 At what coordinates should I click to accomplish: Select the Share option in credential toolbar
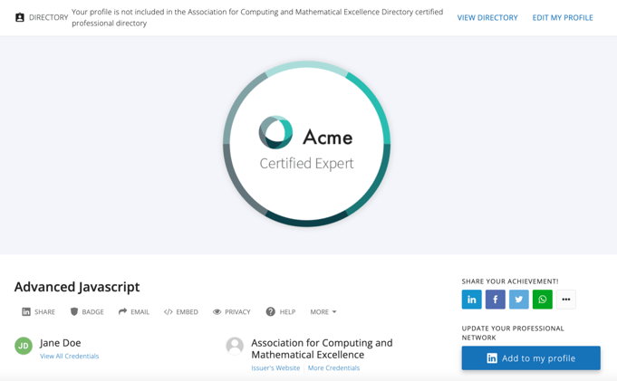38,312
